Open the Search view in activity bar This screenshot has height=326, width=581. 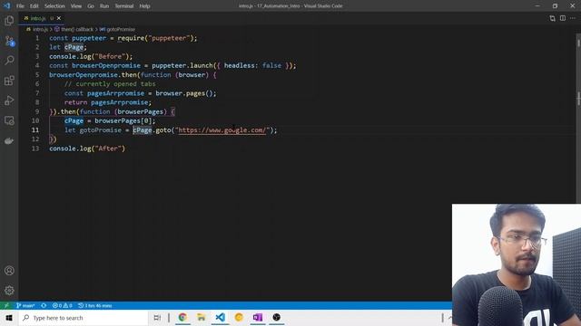[9, 61]
